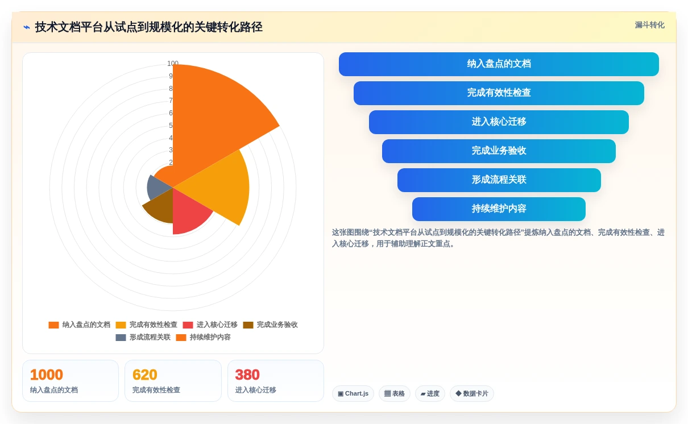Select the 完成业务验收 funnel bar

click(499, 151)
